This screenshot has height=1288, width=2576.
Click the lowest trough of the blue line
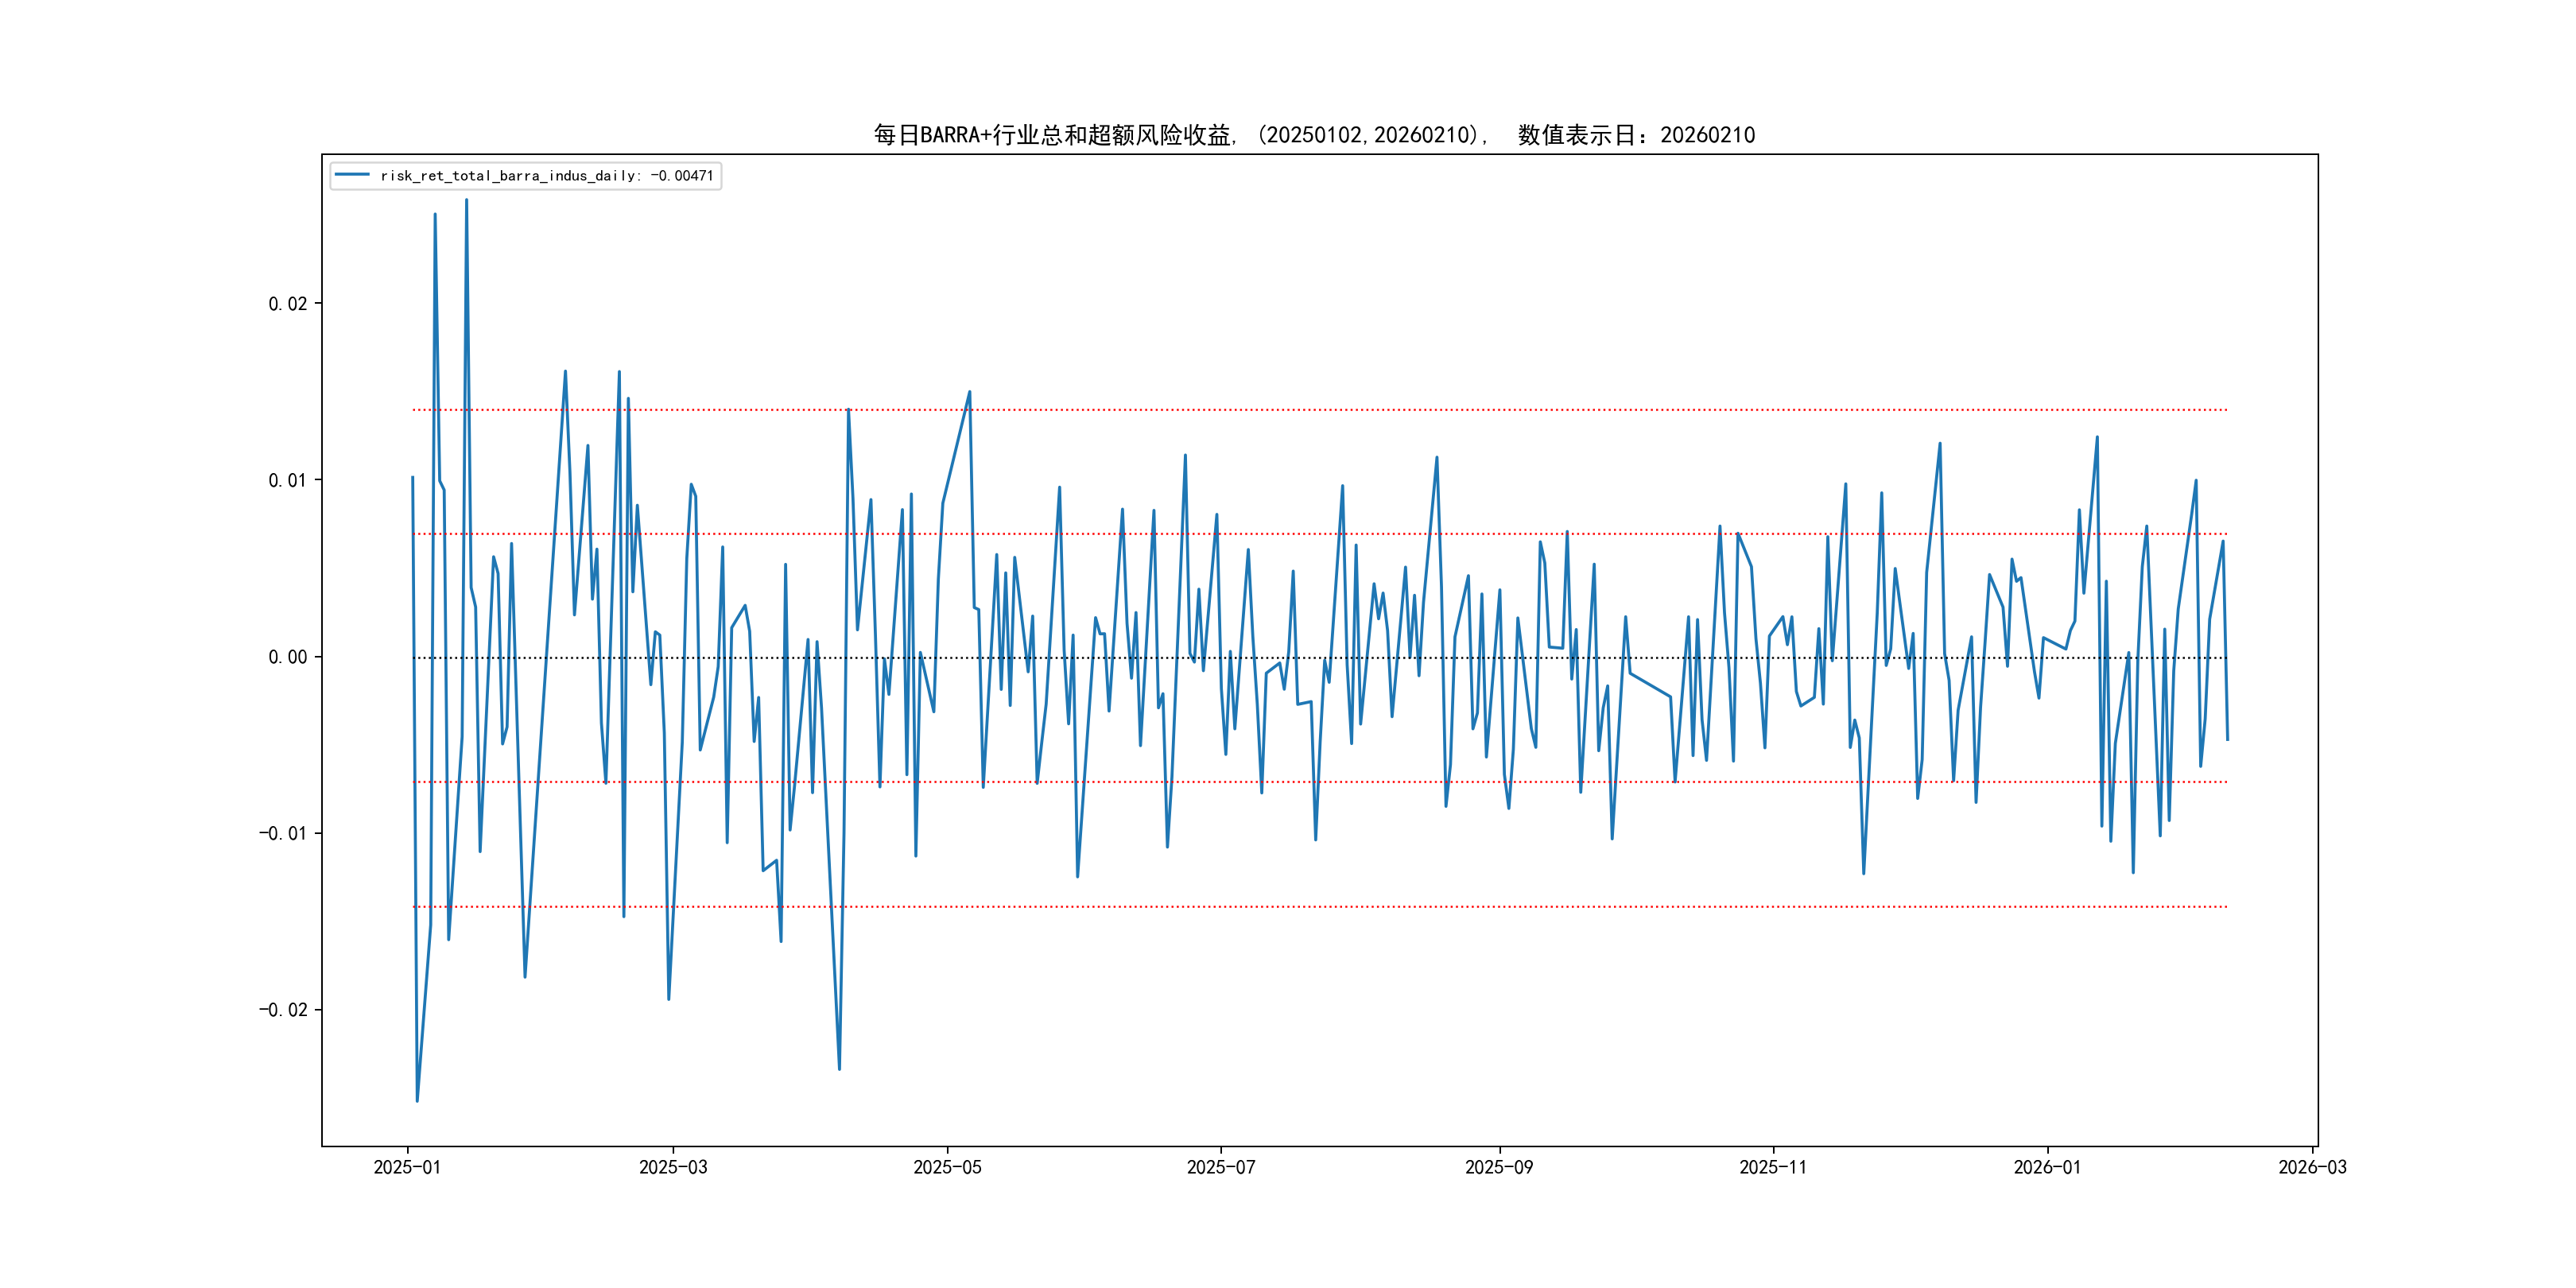(417, 1101)
